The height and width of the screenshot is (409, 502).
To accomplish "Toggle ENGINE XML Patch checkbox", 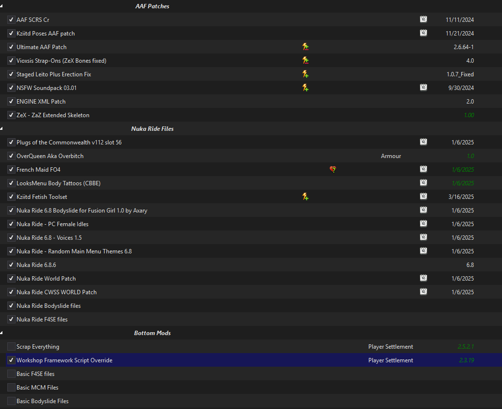I will (x=11, y=101).
